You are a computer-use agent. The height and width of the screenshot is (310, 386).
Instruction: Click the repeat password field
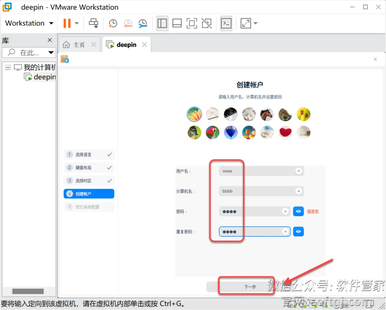(x=254, y=232)
